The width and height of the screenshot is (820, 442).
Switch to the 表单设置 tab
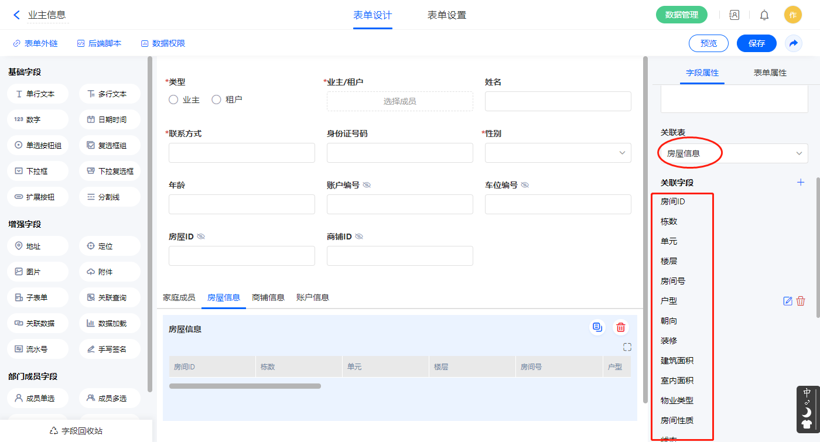coord(446,15)
